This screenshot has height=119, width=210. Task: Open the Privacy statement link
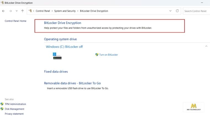[14, 114]
